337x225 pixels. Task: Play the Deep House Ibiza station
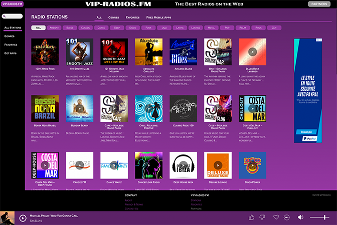(184, 165)
